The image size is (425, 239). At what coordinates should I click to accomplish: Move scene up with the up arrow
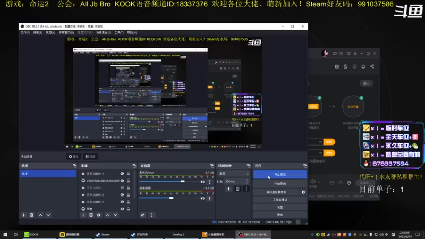(40, 215)
